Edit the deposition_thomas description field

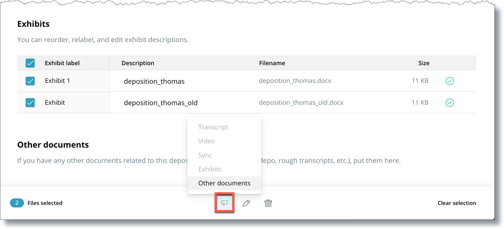154,81
